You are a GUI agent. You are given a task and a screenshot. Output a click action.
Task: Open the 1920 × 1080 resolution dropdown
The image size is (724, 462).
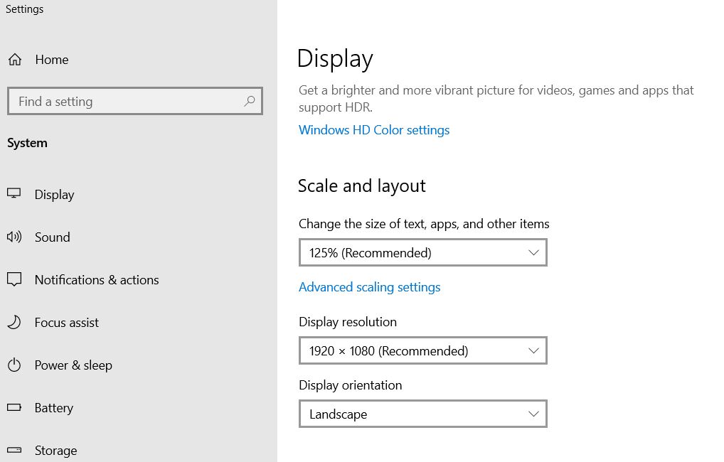pos(423,351)
